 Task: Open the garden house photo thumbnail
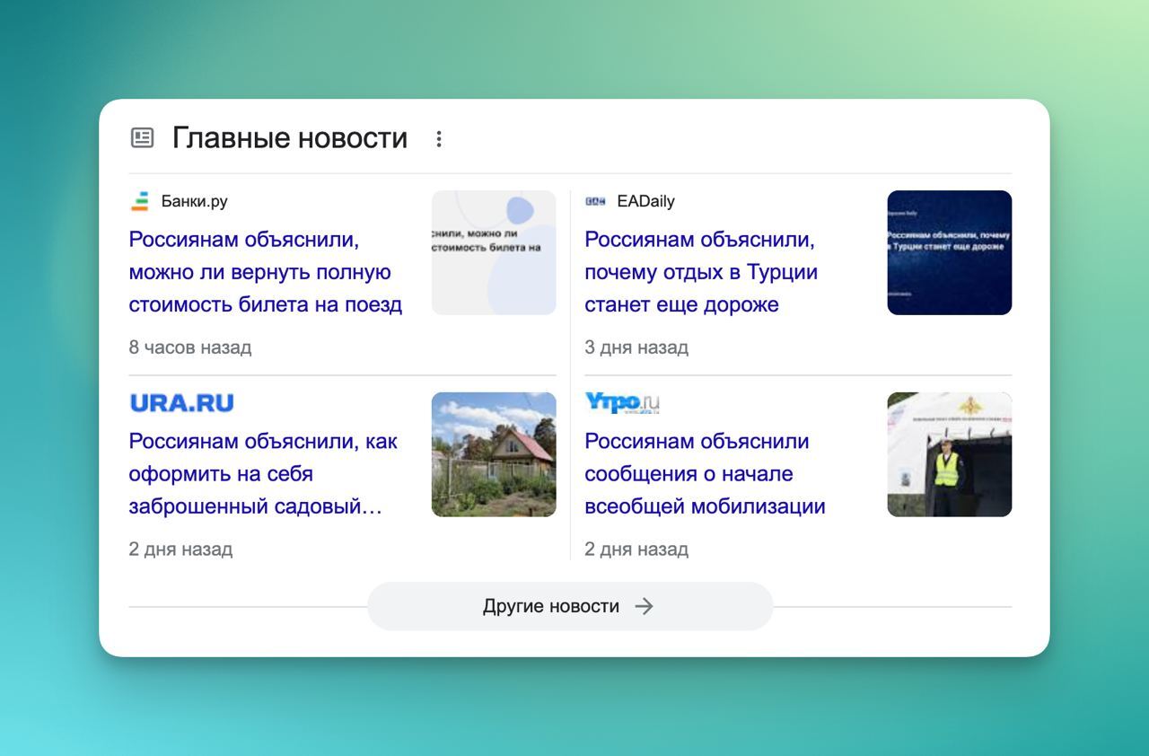click(x=494, y=454)
